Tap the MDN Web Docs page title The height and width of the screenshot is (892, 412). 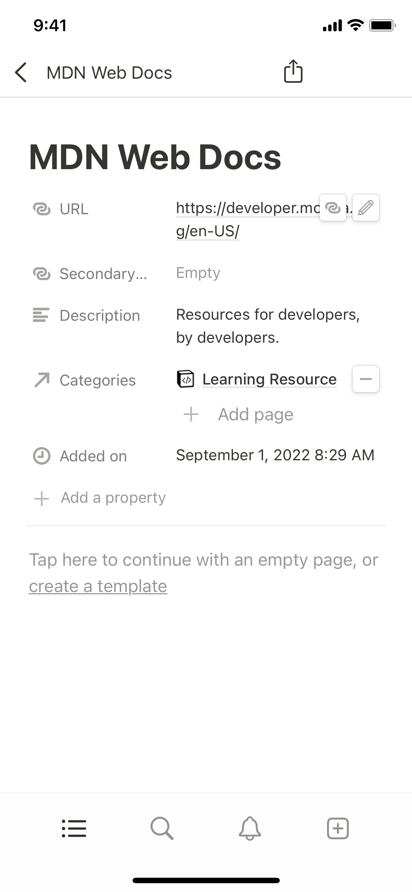pyautogui.click(x=155, y=157)
